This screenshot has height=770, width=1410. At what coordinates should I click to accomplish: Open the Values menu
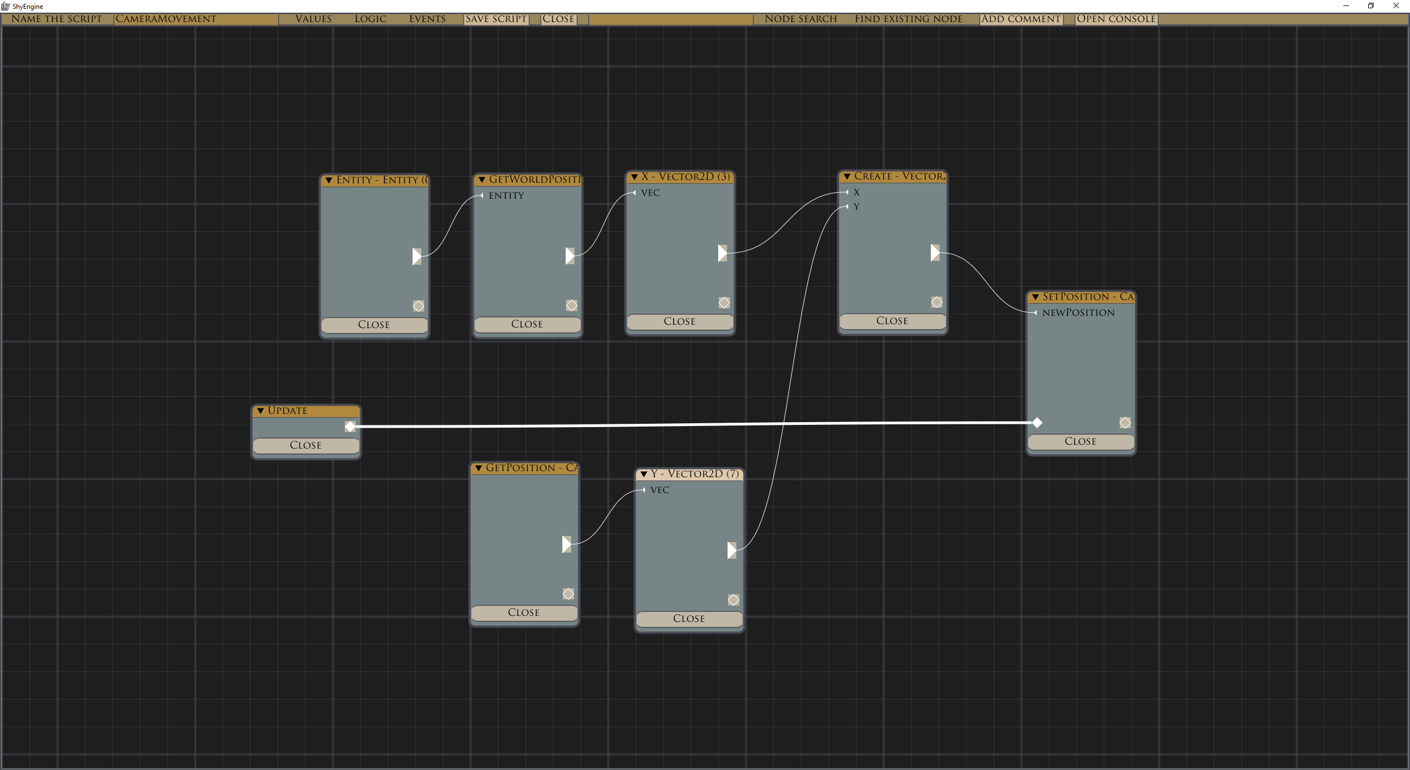click(x=313, y=19)
